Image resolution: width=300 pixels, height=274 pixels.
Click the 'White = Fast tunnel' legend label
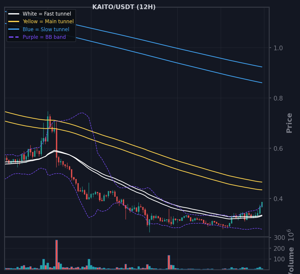tap(47, 14)
